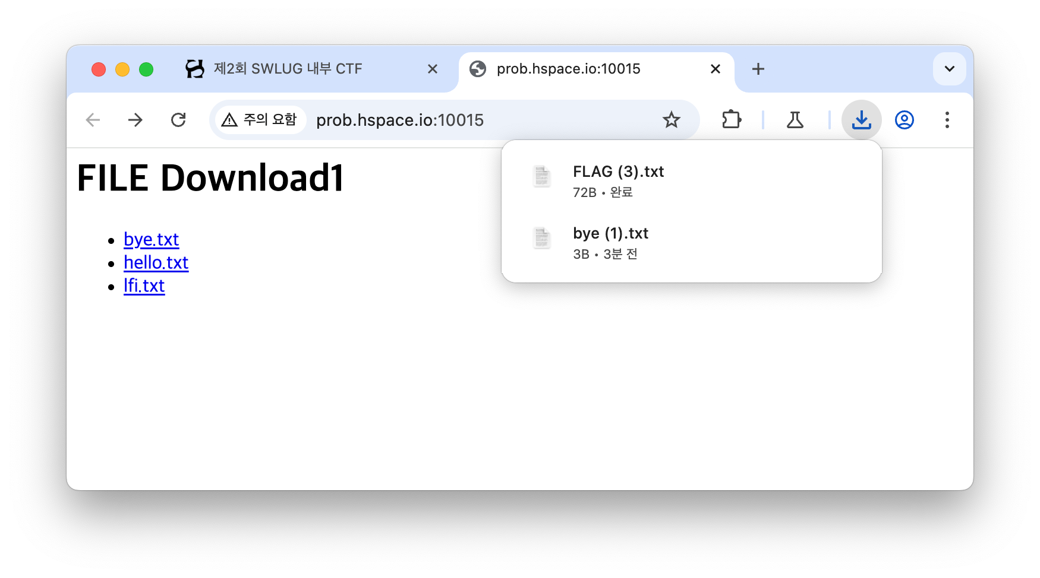
Task: Open the Chrome Labs flask icon
Action: tap(795, 120)
